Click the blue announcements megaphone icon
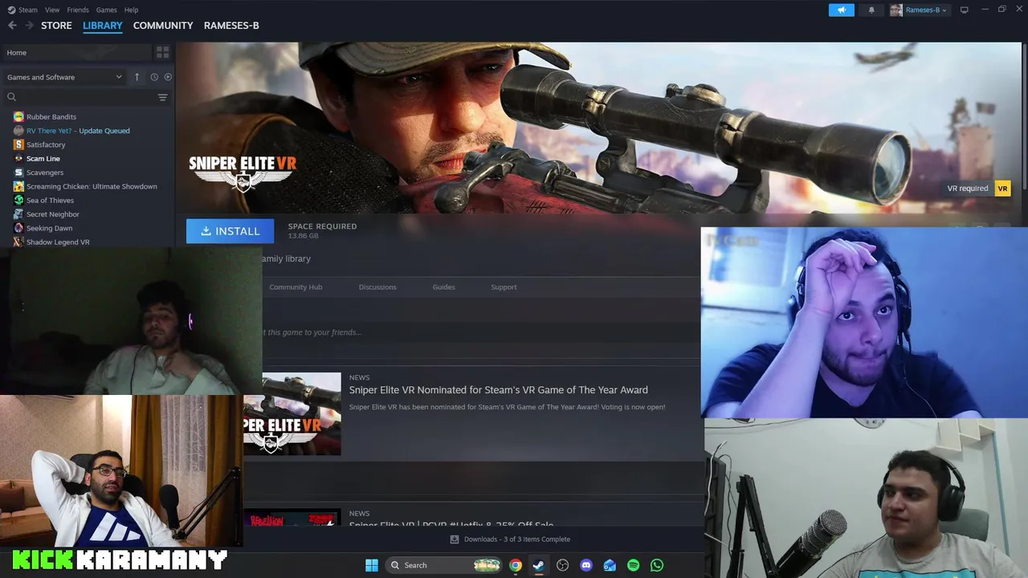This screenshot has width=1028, height=578. click(842, 10)
